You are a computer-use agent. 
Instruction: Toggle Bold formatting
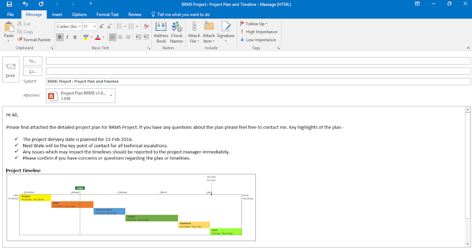pyautogui.click(x=60, y=37)
